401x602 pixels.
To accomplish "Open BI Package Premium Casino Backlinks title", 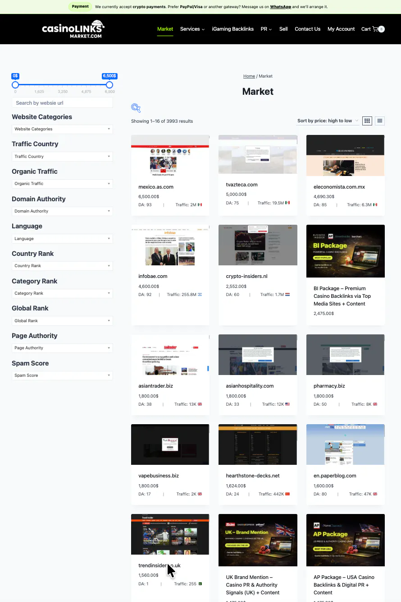I will [342, 296].
